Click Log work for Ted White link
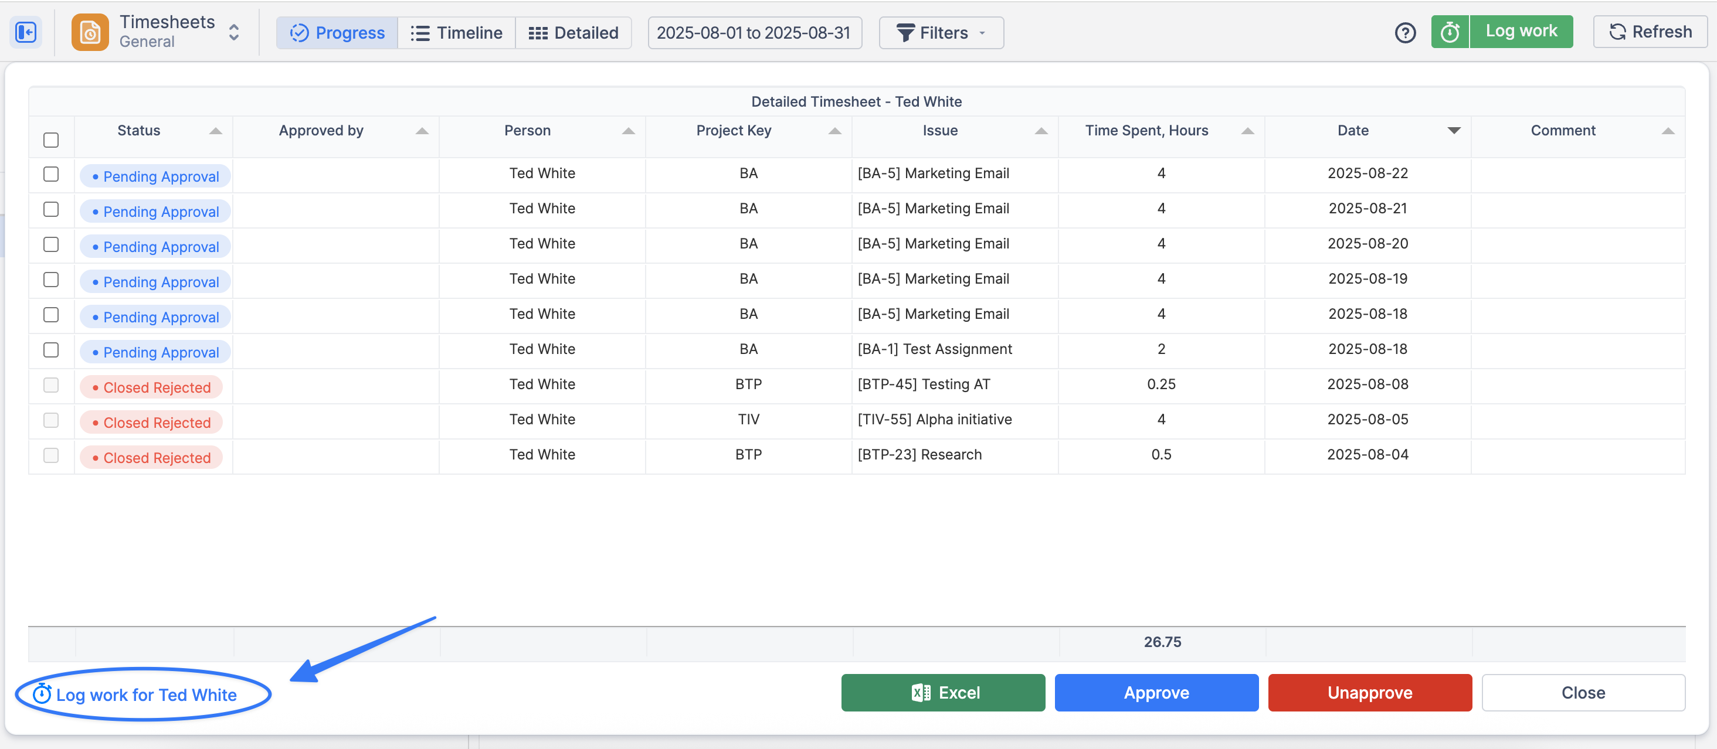The width and height of the screenshot is (1717, 749). [145, 694]
